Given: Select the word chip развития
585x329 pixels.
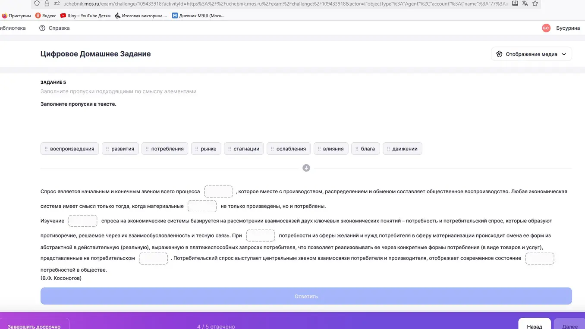Looking at the screenshot, I should tap(120, 149).
